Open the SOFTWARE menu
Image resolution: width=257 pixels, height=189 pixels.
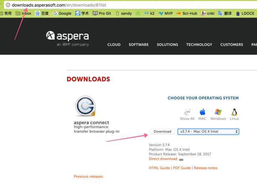(x=139, y=45)
